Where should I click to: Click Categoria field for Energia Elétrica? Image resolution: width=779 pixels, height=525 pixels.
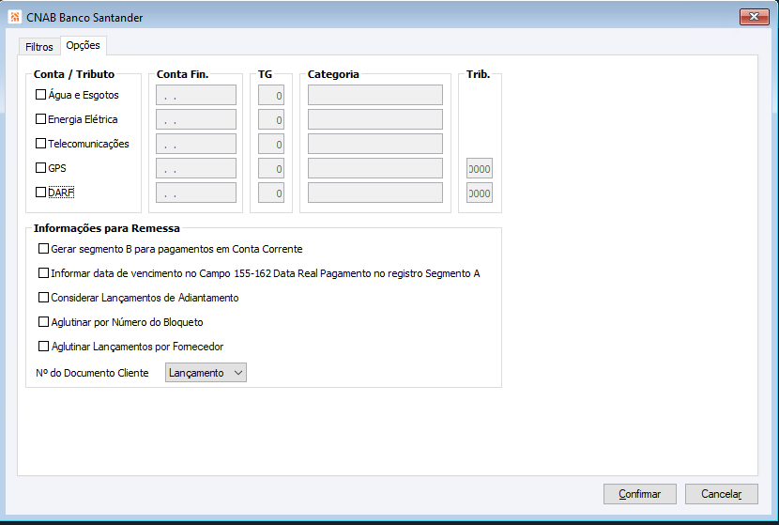375,119
